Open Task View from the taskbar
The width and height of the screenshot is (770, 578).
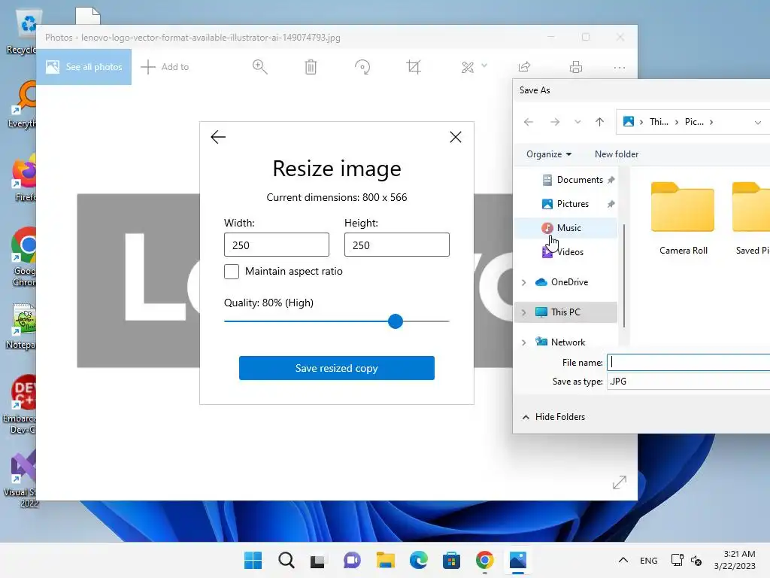(x=318, y=560)
